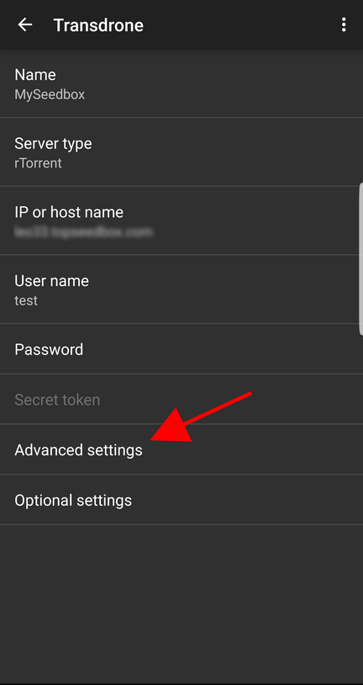Tap the MySeedbox name value
This screenshot has height=685, width=363.
(x=50, y=94)
